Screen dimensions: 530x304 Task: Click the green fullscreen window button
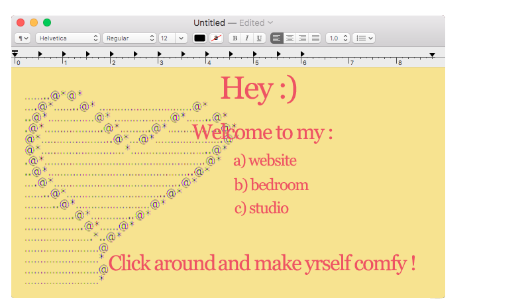(47, 23)
